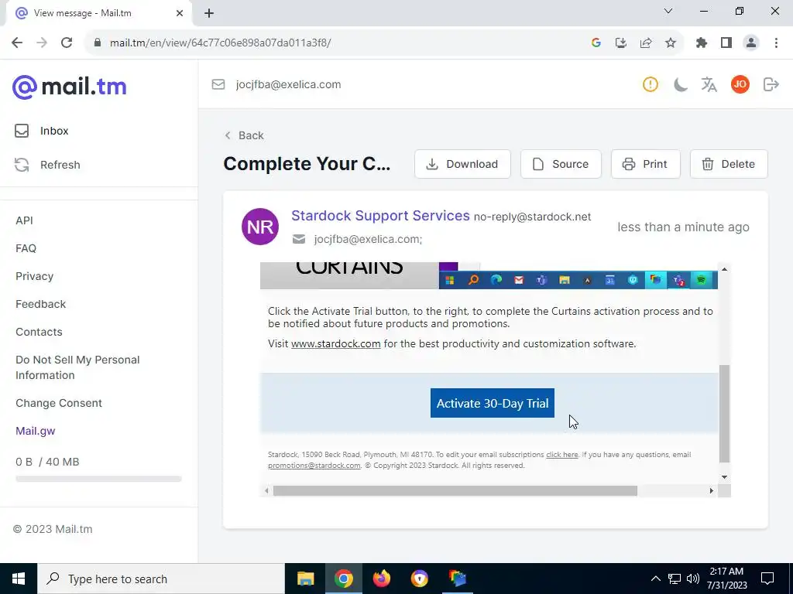
Task: Open the API page link
Action: click(24, 220)
